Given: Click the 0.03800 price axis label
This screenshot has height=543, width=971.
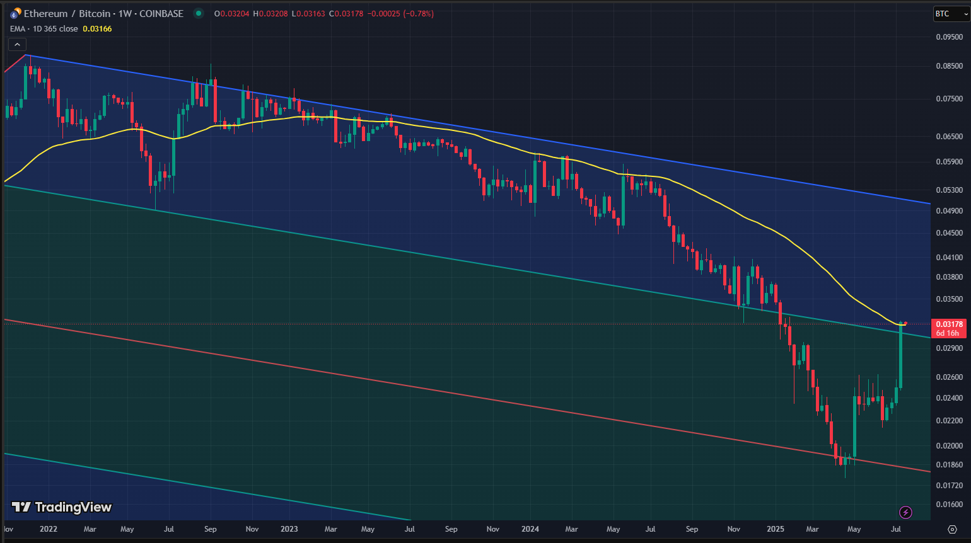Looking at the screenshot, I should coord(949,277).
